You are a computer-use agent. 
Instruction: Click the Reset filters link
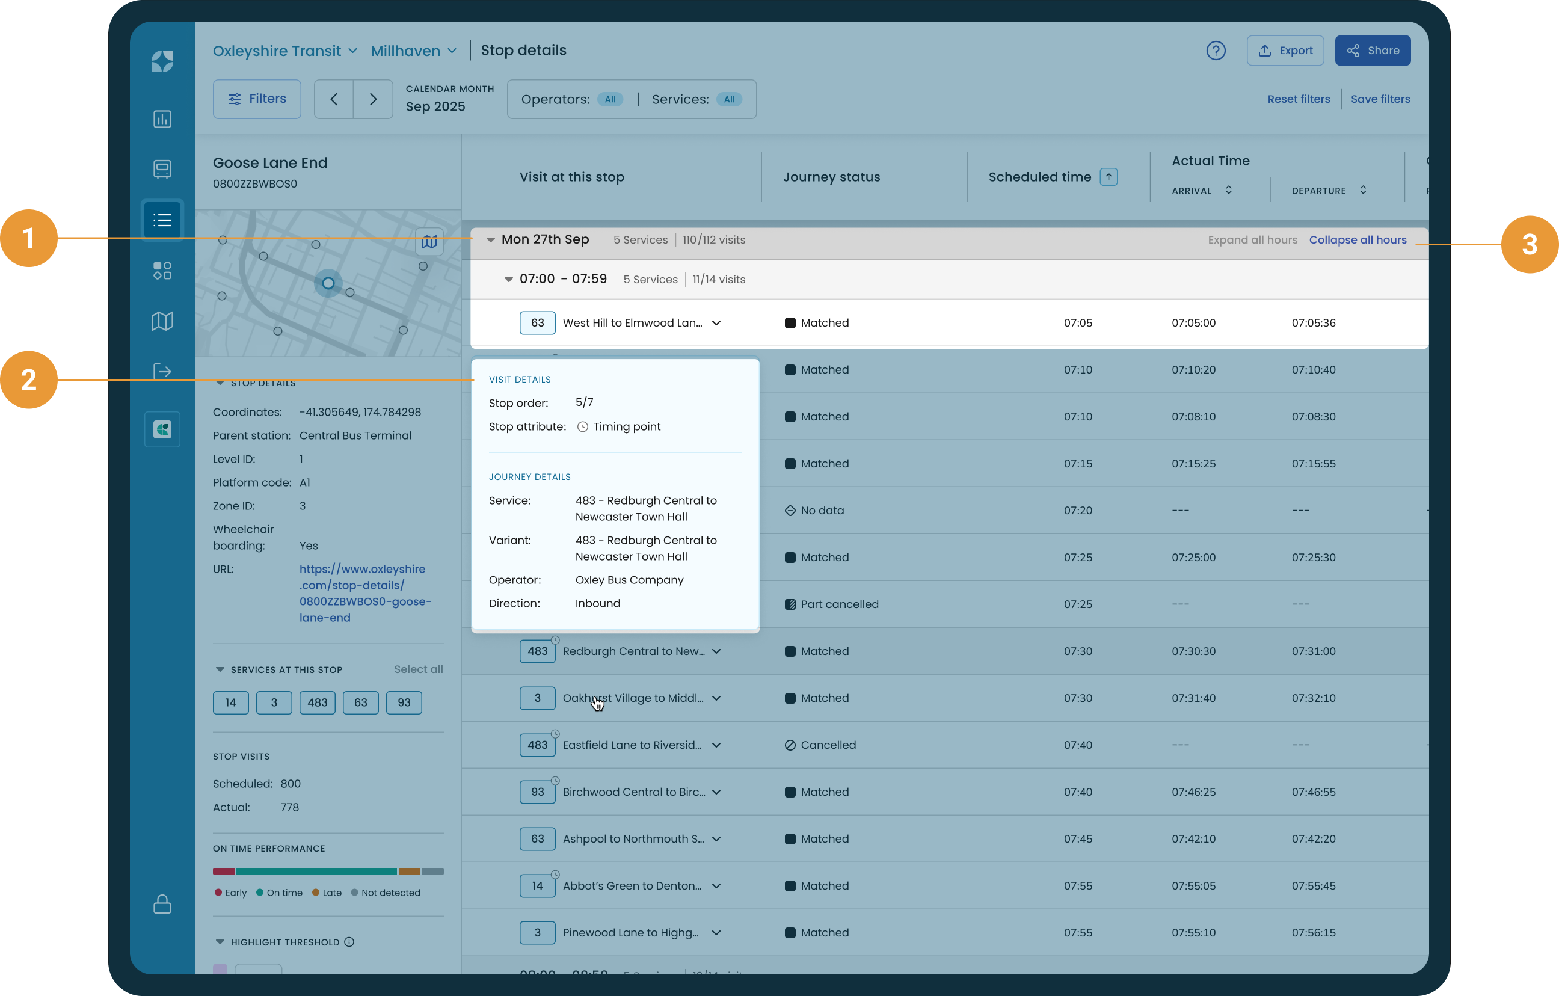(1298, 99)
